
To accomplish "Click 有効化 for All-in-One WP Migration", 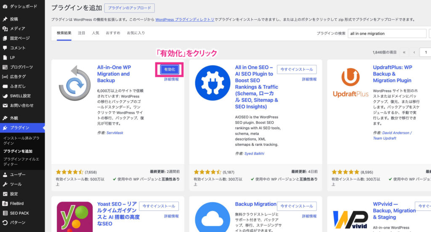I will point(170,69).
